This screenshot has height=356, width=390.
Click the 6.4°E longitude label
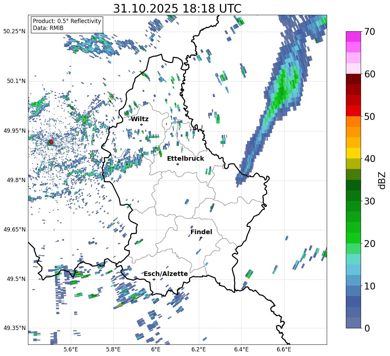coord(241,349)
